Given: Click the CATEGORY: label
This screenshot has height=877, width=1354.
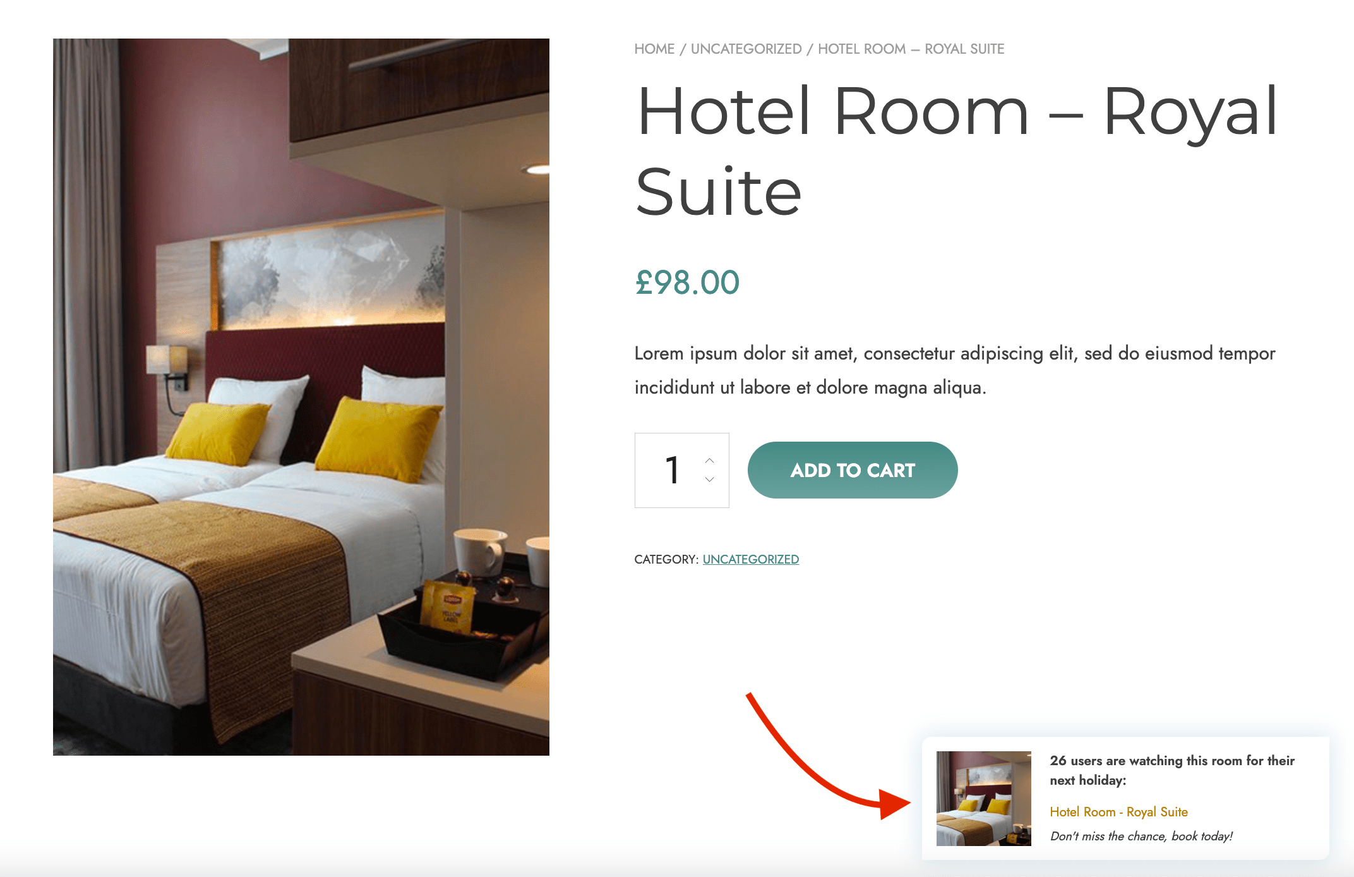Looking at the screenshot, I should point(666,559).
